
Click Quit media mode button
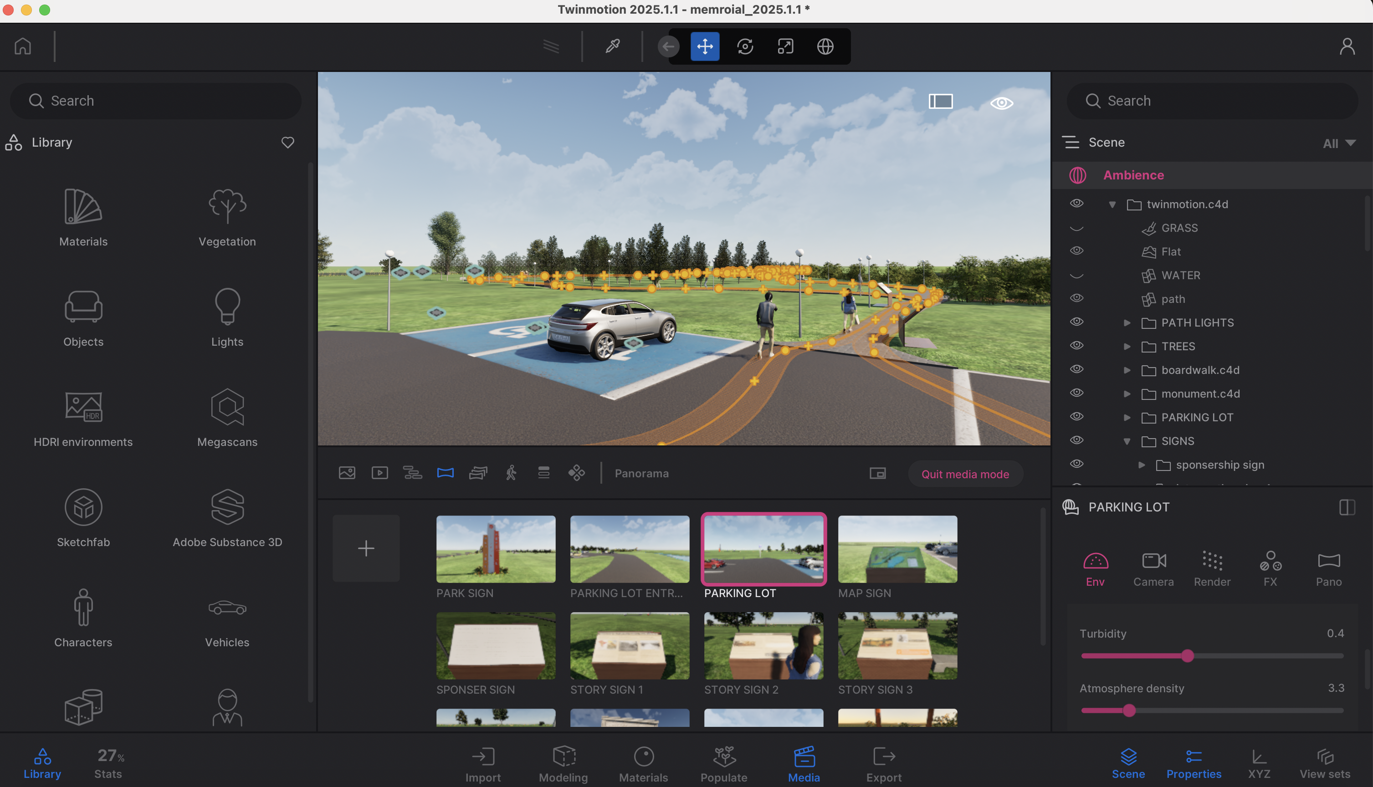tap(965, 474)
